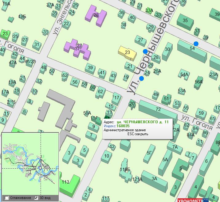
Task: Click the viewport square in the mini-map
Action: 40,168
